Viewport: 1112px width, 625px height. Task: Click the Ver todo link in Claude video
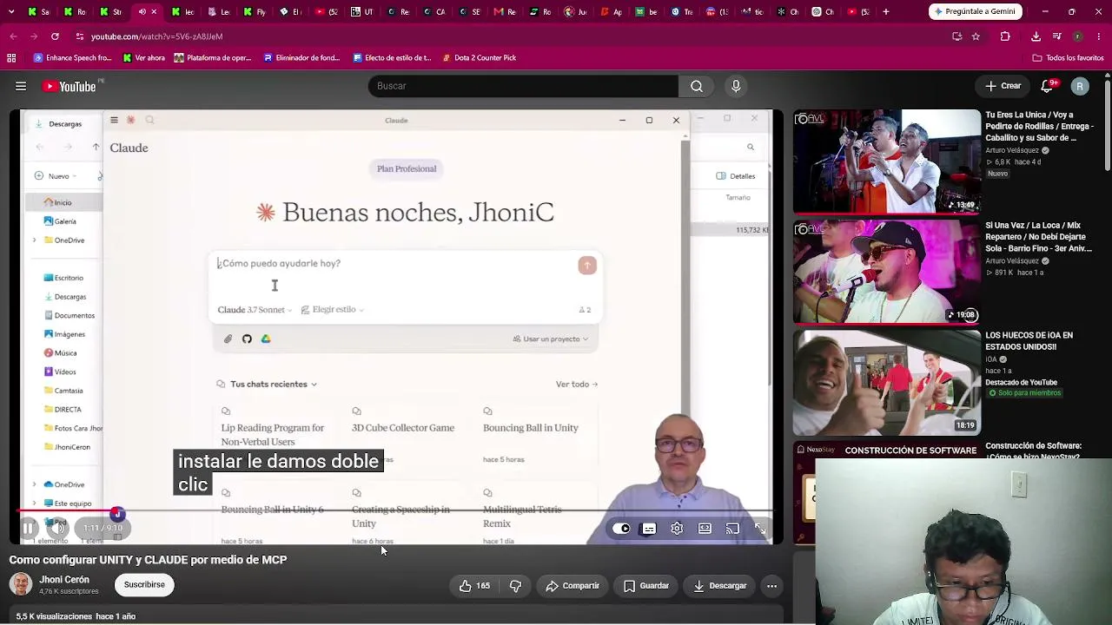tap(577, 385)
